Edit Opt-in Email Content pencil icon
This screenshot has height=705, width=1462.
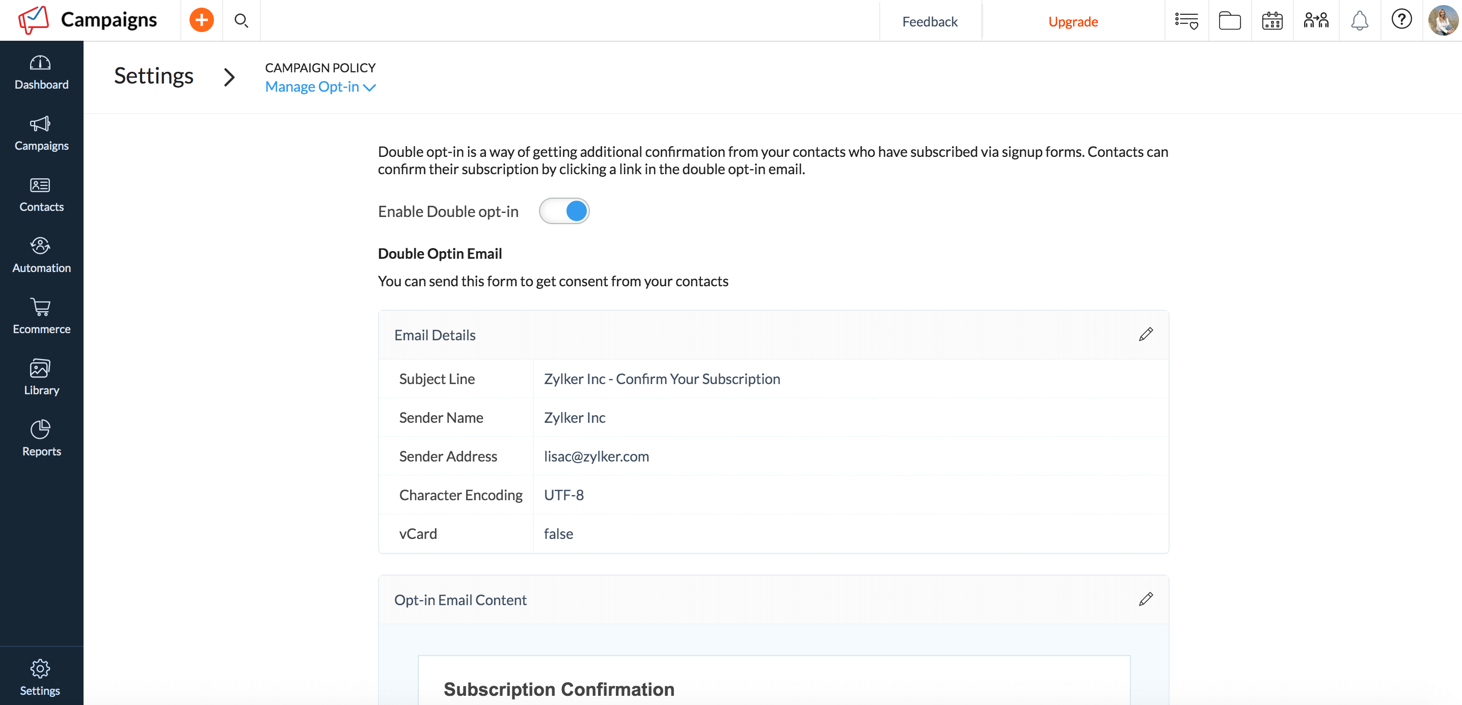(1145, 600)
